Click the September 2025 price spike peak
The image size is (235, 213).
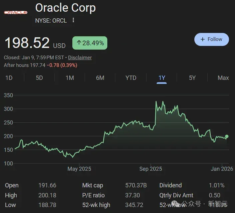(156, 102)
